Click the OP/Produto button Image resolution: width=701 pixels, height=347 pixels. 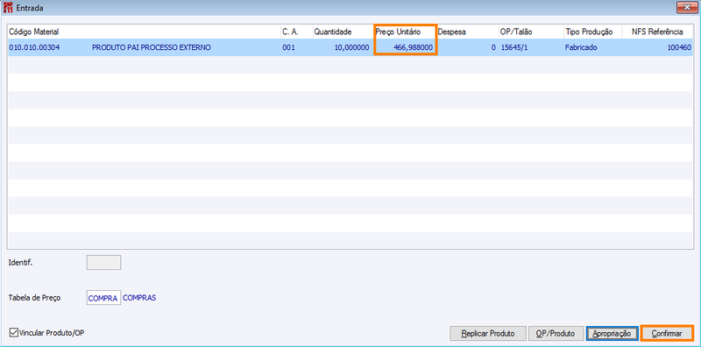coord(556,334)
